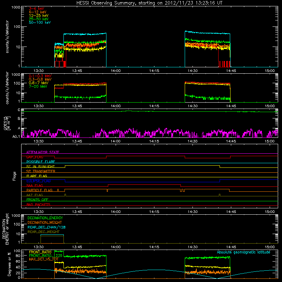
Task: Click the HESSI Observing Summary title text
Action: click(149, 3)
